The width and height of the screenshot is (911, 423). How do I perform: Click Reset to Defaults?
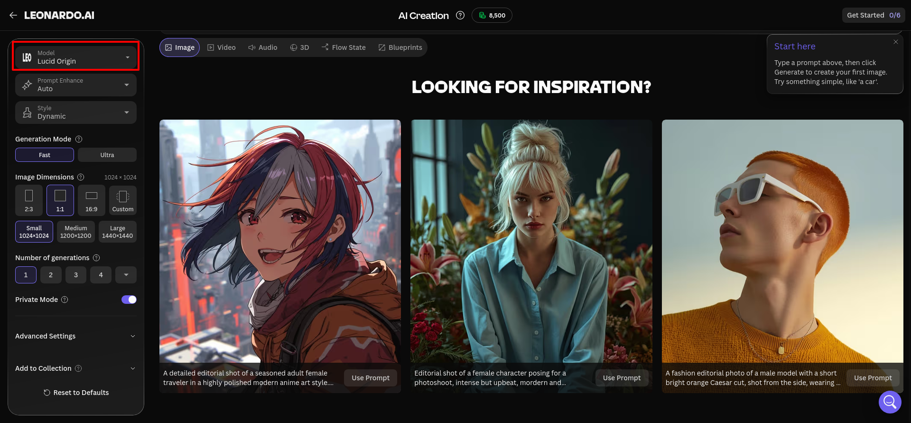76,393
